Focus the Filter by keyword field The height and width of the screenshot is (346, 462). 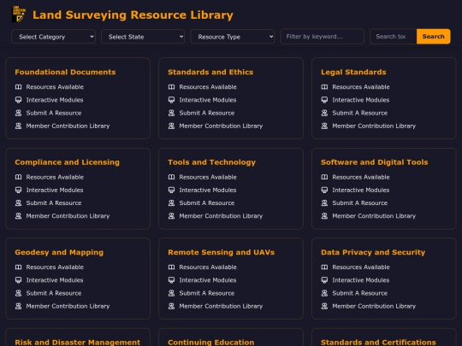322,37
